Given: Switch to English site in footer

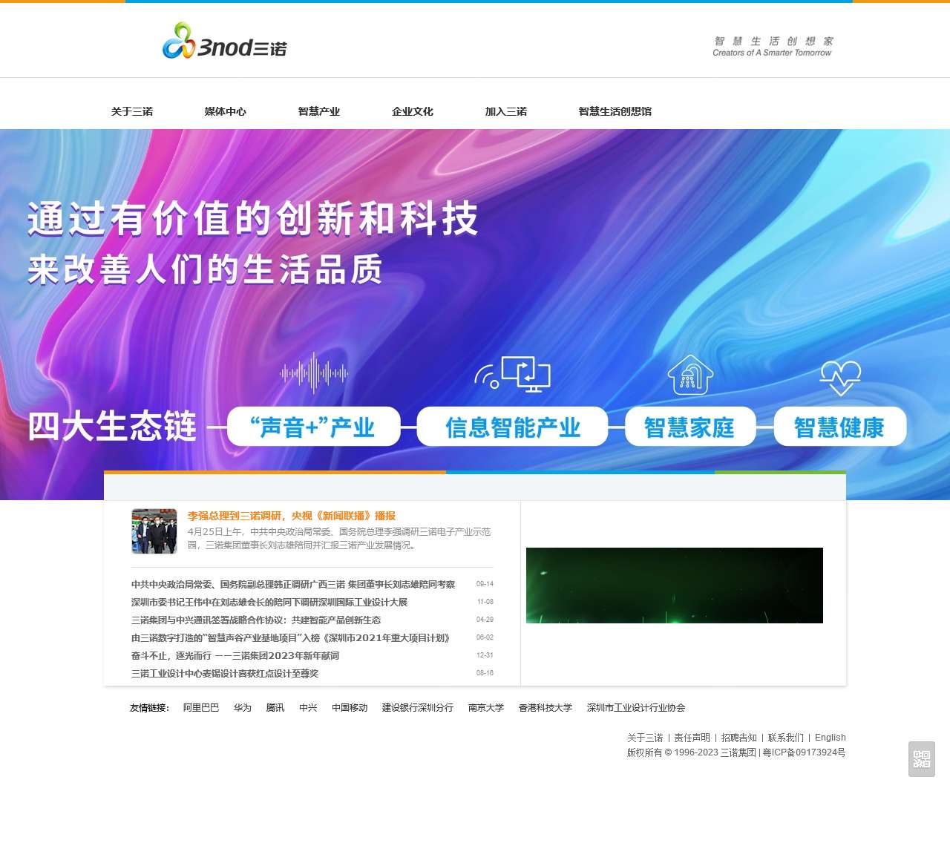Looking at the screenshot, I should click(830, 738).
